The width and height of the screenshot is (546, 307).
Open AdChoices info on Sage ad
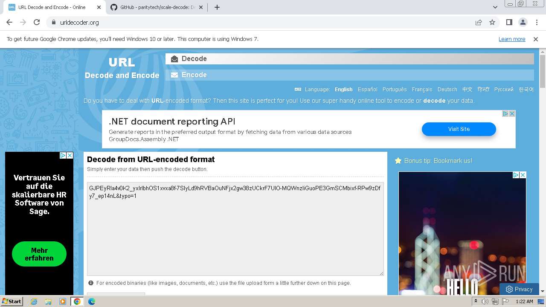tap(63, 156)
